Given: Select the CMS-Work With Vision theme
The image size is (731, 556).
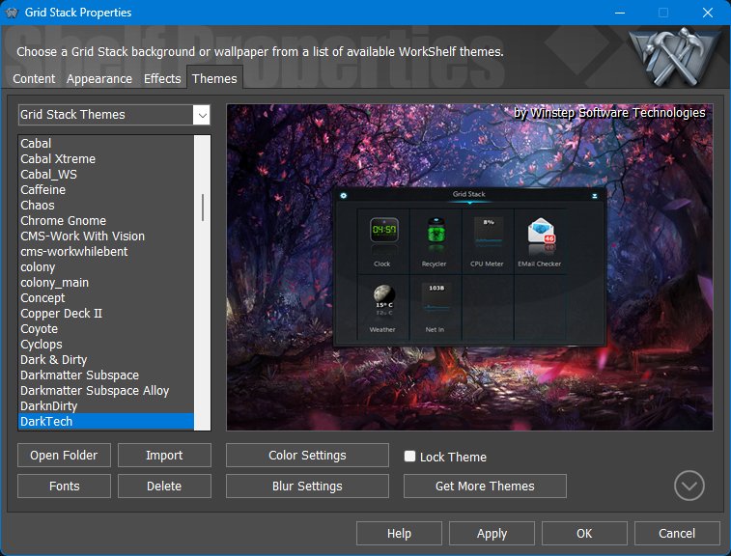Looking at the screenshot, I should click(x=106, y=236).
